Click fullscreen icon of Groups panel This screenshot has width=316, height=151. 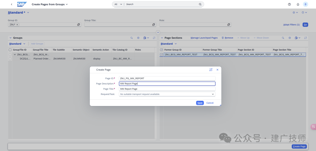click(154, 38)
